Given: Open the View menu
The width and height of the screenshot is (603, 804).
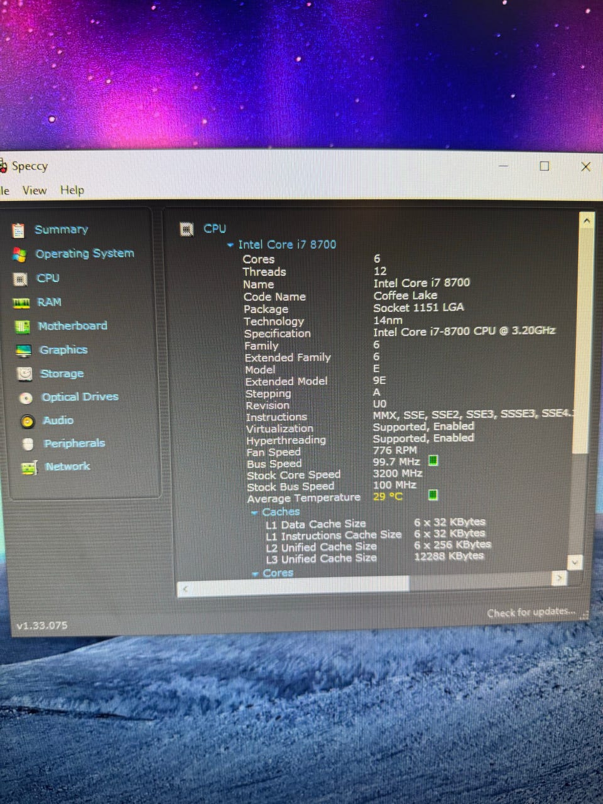Looking at the screenshot, I should tap(35, 190).
